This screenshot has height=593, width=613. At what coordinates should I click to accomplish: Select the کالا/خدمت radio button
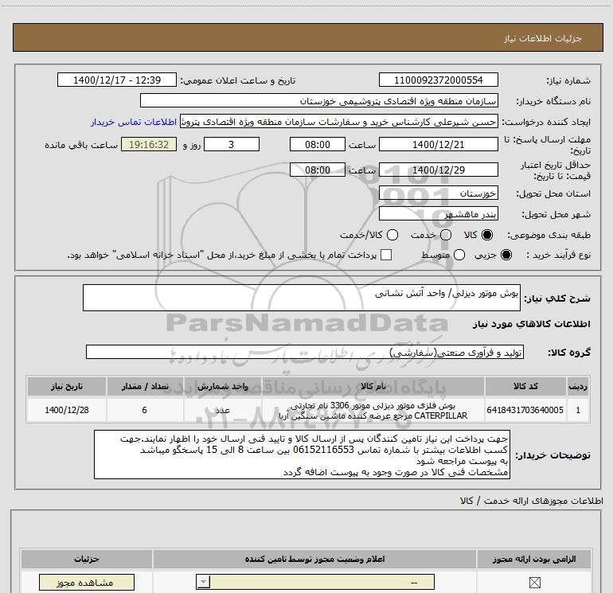(x=392, y=235)
